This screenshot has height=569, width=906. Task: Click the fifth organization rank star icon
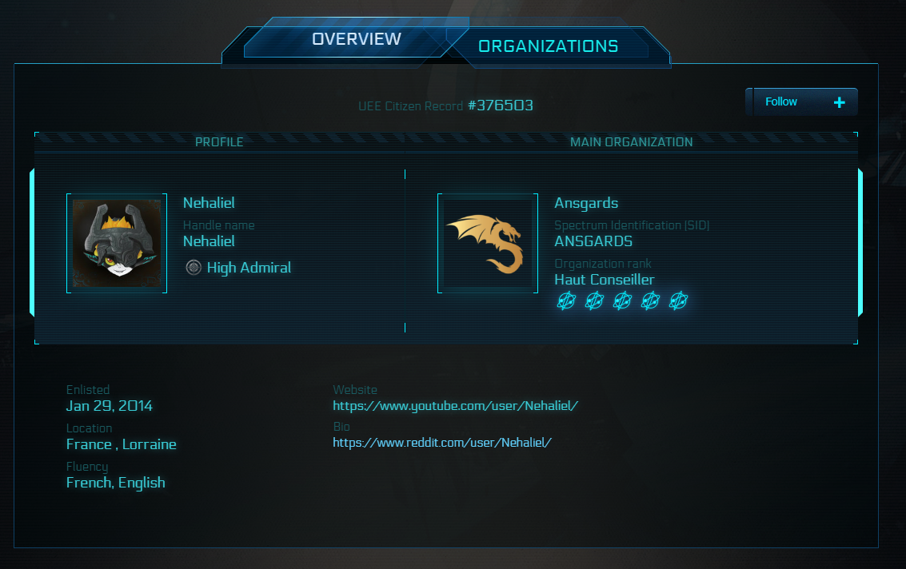click(678, 301)
